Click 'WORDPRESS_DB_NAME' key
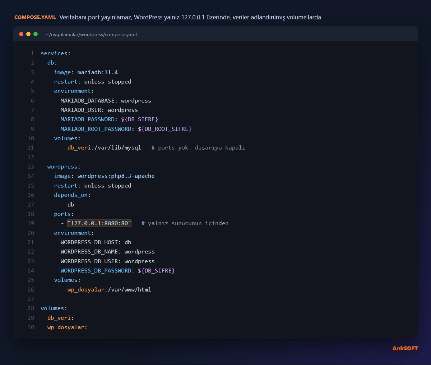 click(x=89, y=252)
